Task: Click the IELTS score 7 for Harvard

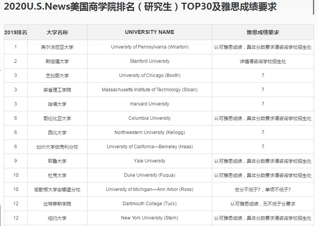Action: tap(263, 104)
